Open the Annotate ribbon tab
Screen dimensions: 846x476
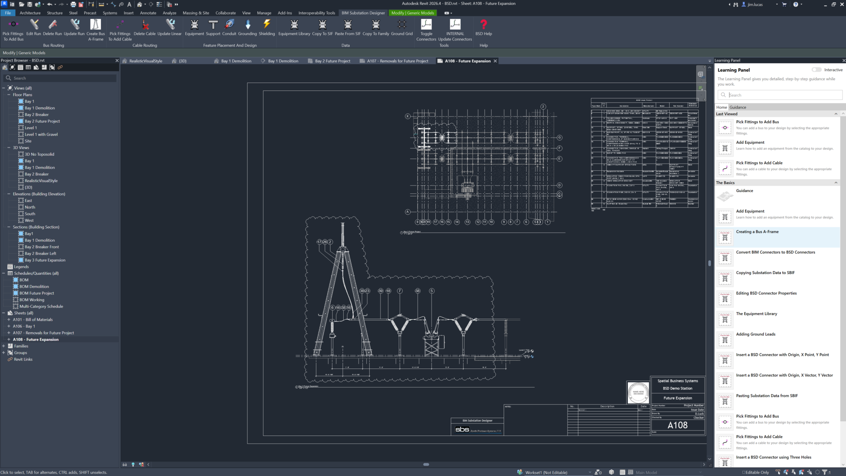click(148, 13)
